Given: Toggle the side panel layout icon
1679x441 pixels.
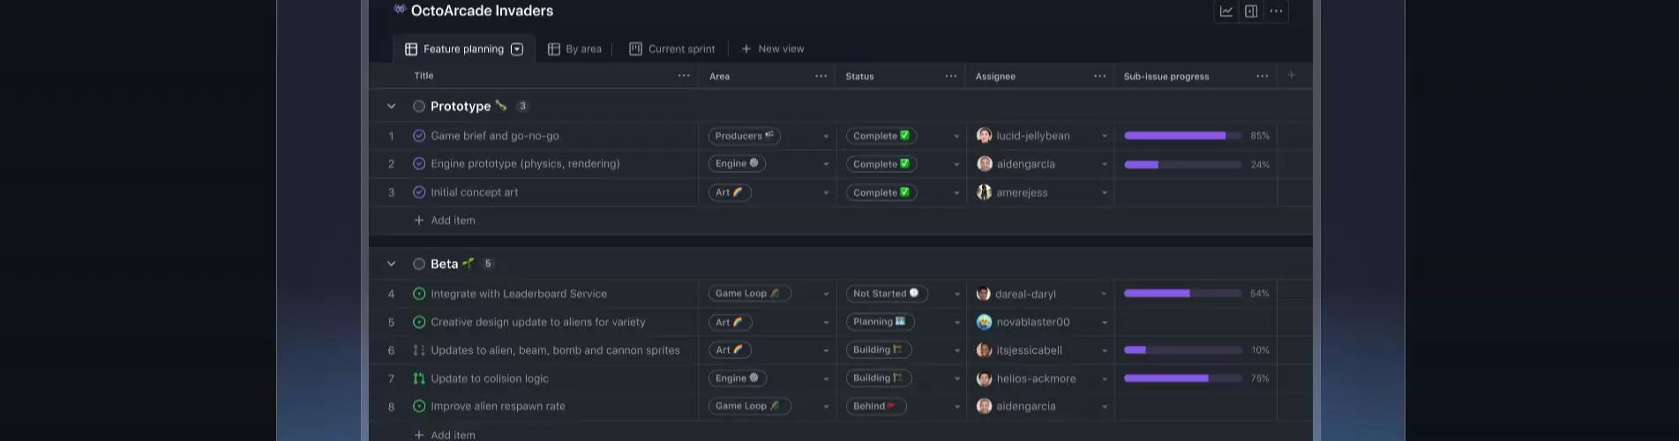Looking at the screenshot, I should [x=1251, y=11].
